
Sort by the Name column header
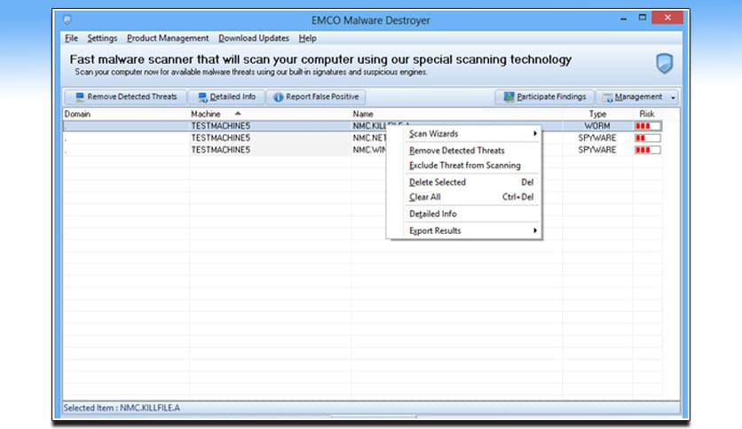pyautogui.click(x=363, y=113)
